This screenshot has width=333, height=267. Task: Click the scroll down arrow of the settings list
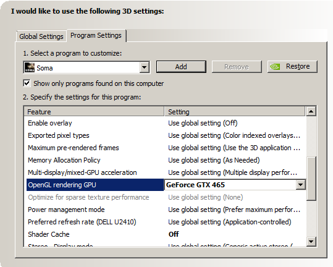311,242
